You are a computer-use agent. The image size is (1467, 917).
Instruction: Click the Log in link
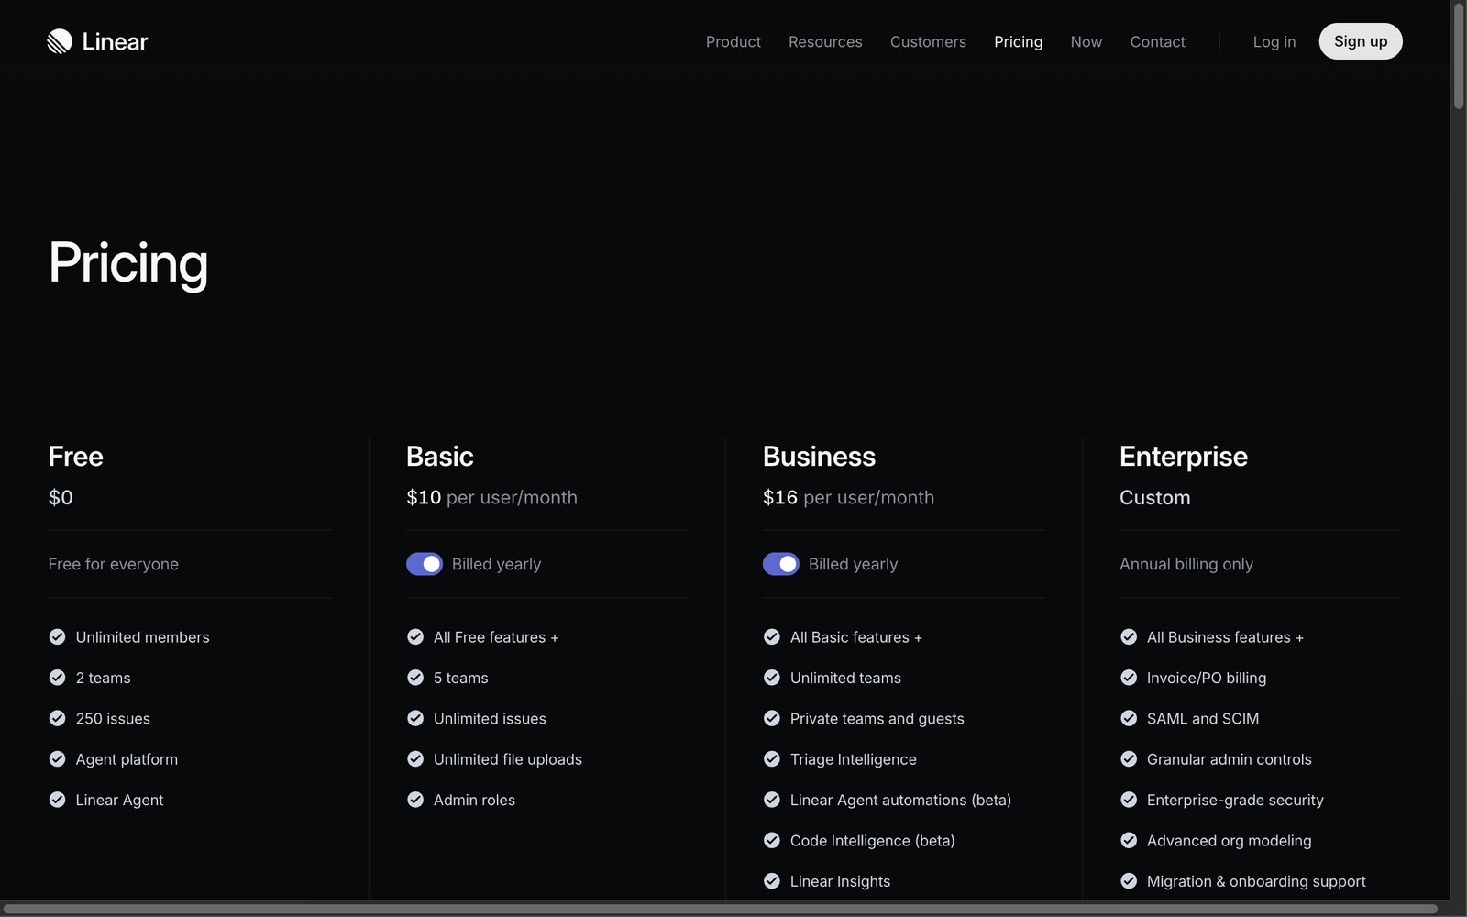(x=1274, y=41)
